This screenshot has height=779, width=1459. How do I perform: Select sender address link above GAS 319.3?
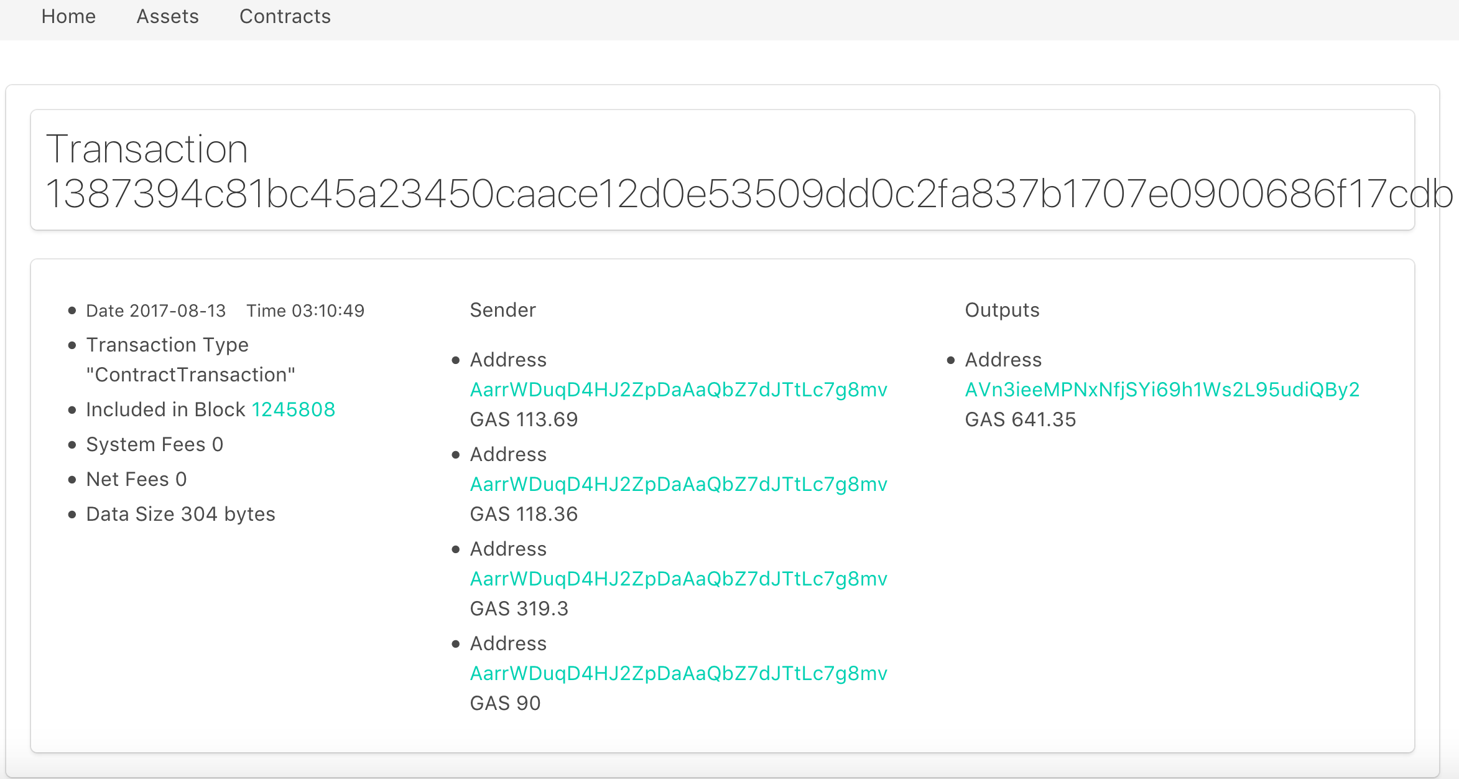coord(679,579)
